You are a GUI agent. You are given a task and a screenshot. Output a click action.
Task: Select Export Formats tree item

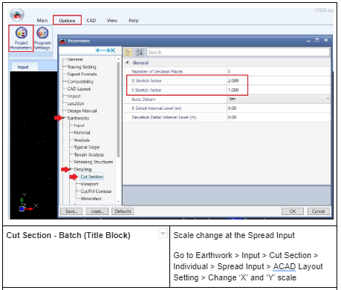click(82, 74)
